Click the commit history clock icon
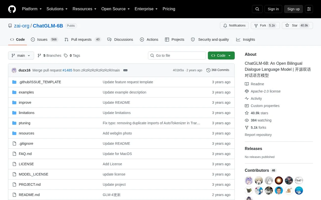The image size is (321, 200). (208, 70)
